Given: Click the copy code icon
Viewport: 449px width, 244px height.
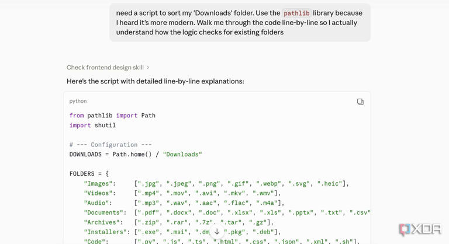Looking at the screenshot, I should coord(360,102).
